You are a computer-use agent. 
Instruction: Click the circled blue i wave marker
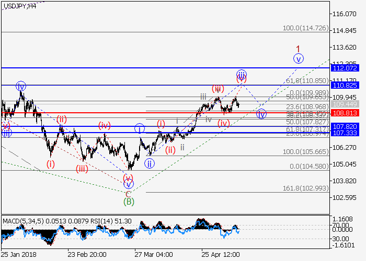click(x=139, y=128)
